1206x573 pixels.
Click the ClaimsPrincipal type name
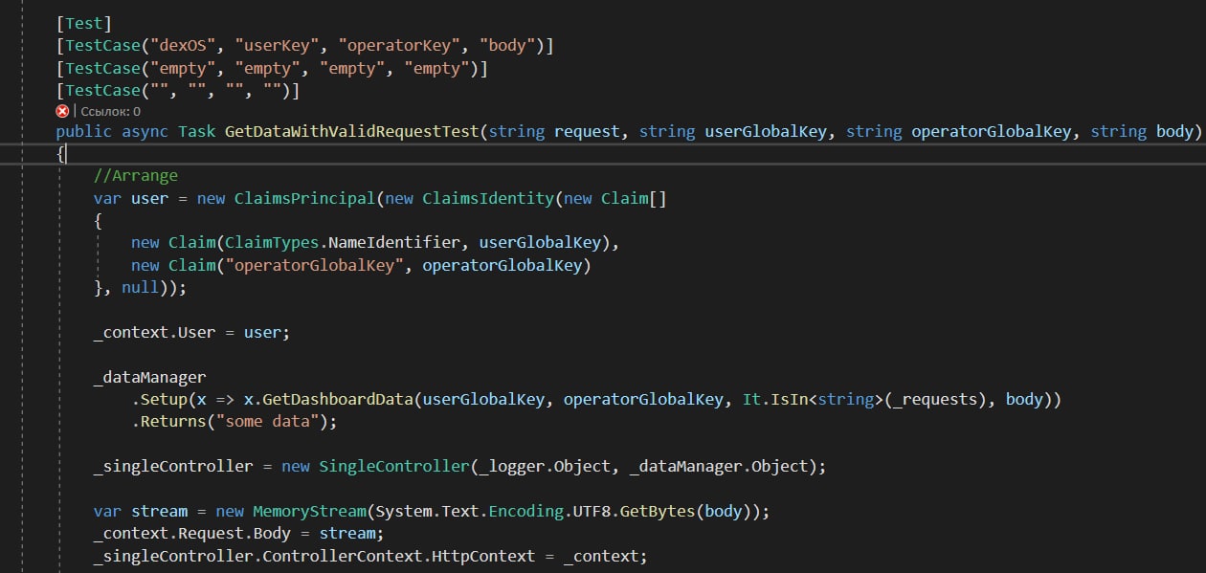tap(305, 199)
